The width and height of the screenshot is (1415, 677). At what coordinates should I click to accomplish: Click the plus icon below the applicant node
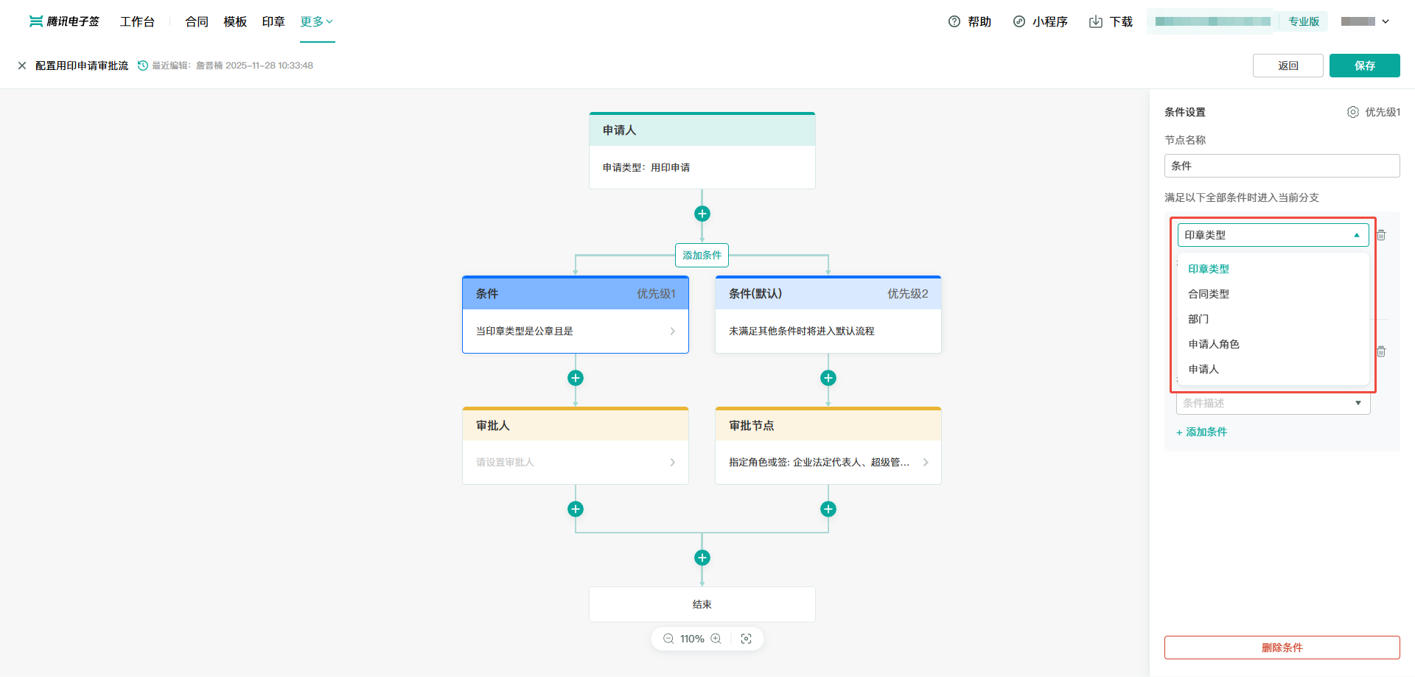click(x=702, y=214)
